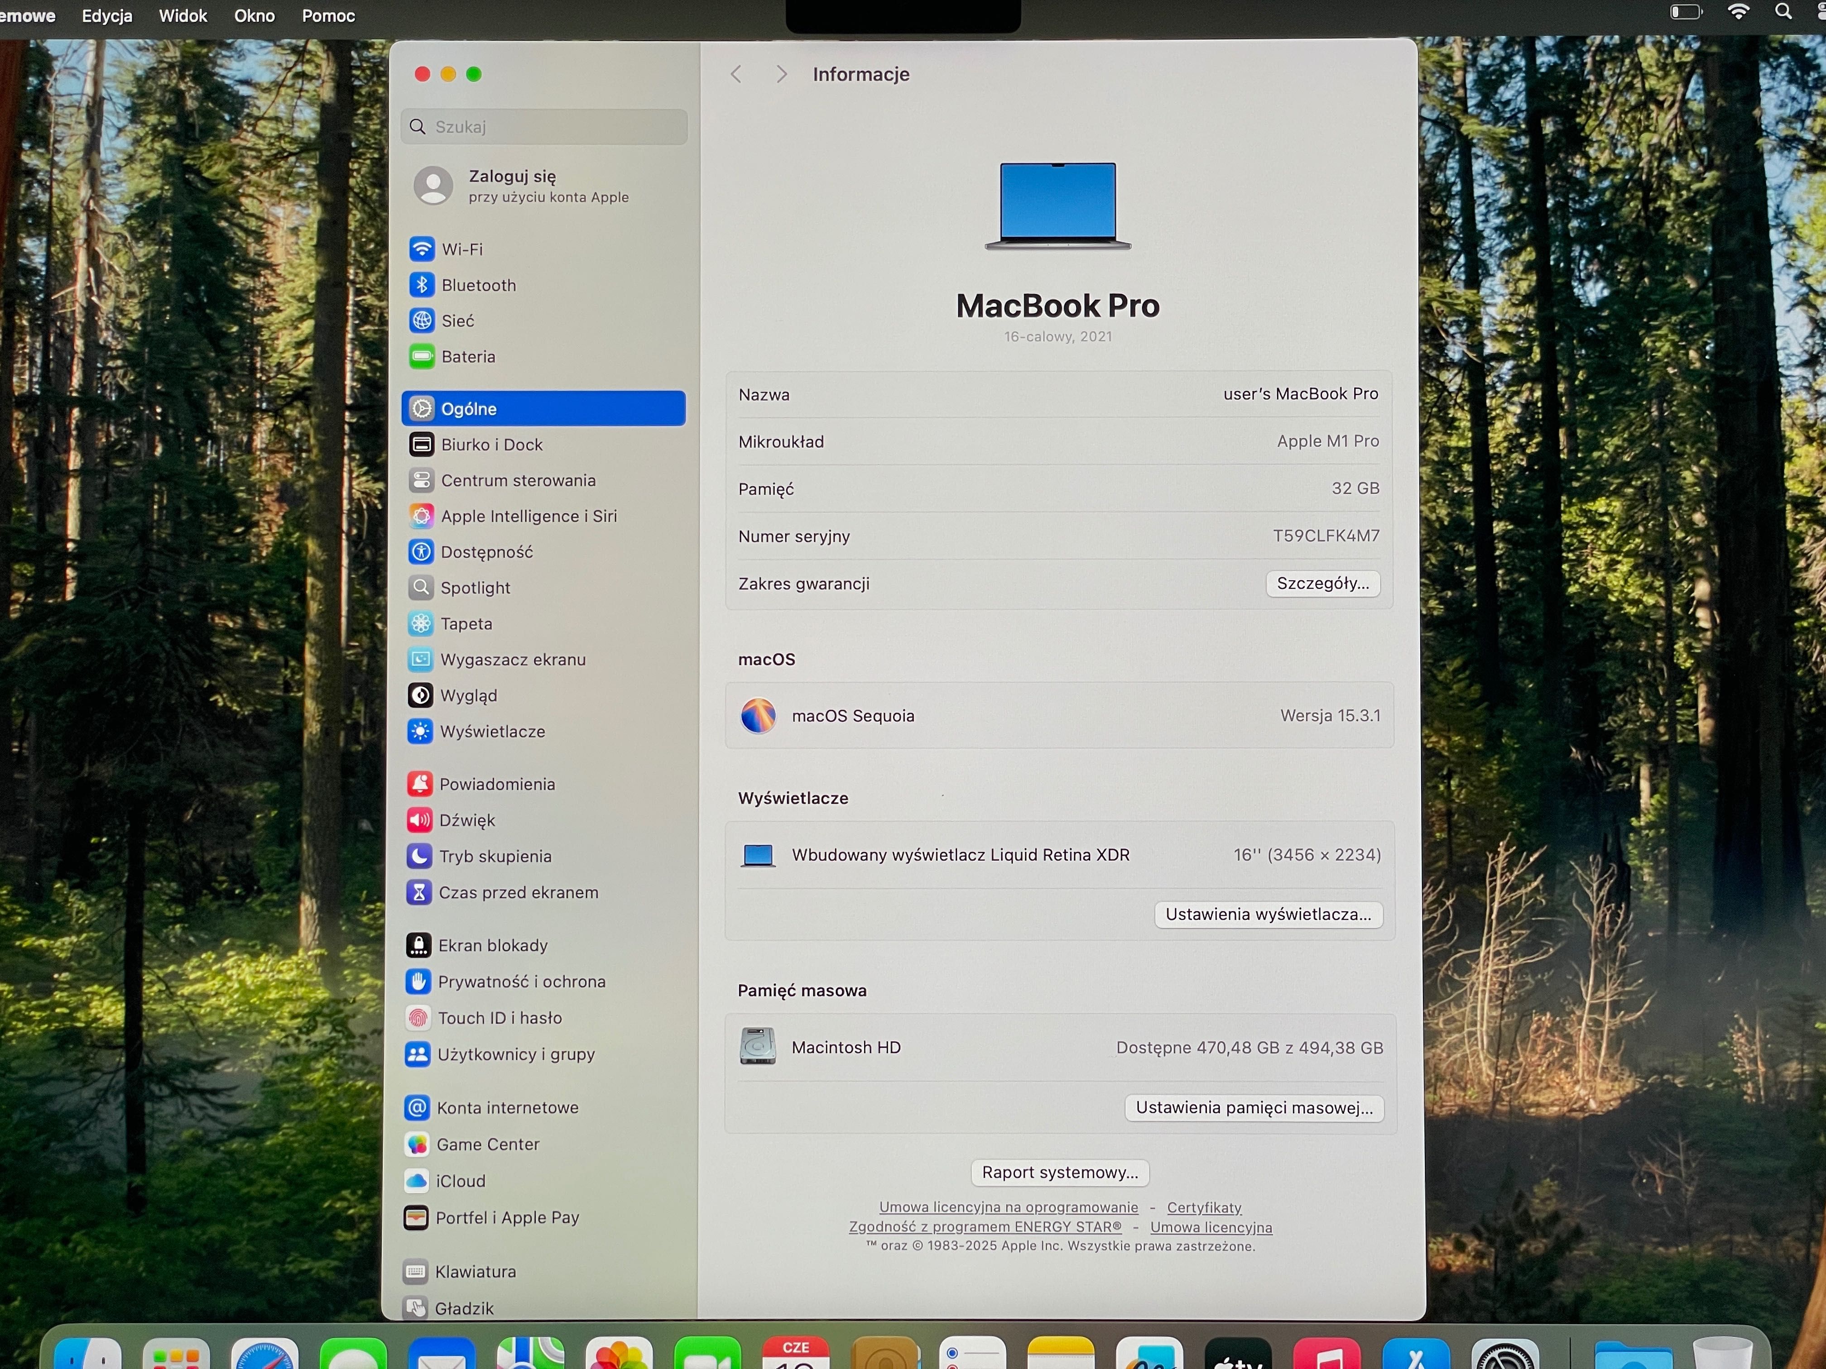Open Umowa licencyjna na oprogramowanie link
The width and height of the screenshot is (1826, 1369).
click(x=1008, y=1207)
